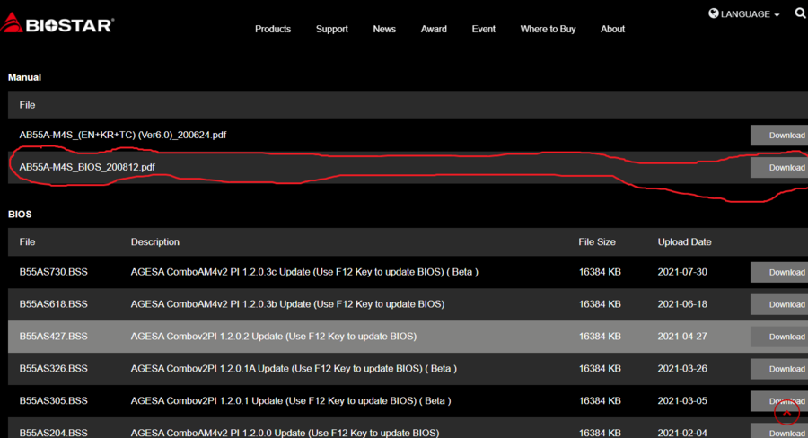The width and height of the screenshot is (808, 438).
Task: Click the Upload Date column header
Action: point(684,241)
